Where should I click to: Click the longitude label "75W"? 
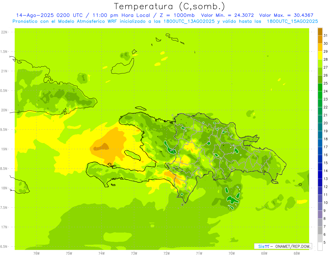[69, 253]
